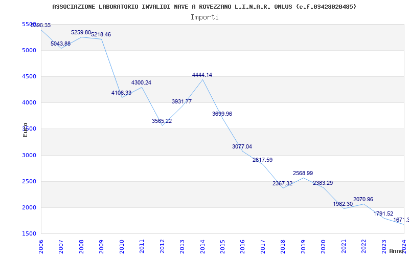Click the 2023 x-axis year label
Viewport: 409px width, 256px height.
(x=384, y=247)
